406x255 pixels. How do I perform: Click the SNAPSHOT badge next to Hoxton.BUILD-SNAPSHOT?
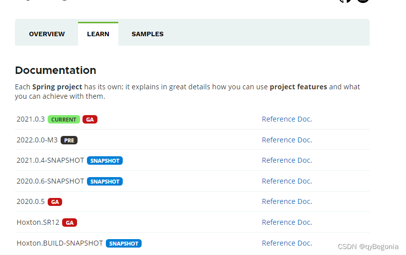point(124,244)
